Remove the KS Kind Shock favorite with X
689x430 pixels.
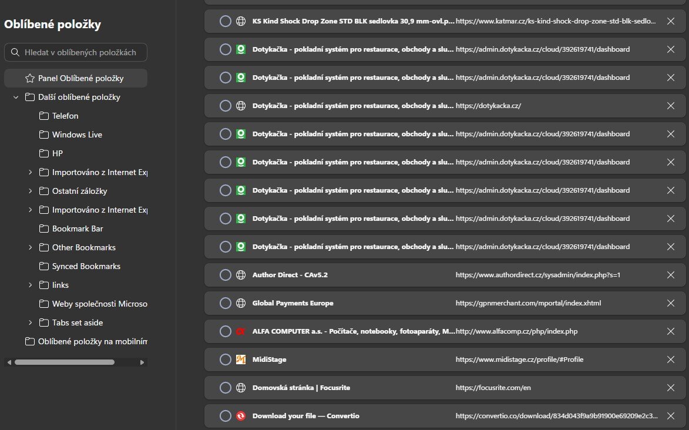[671, 21]
